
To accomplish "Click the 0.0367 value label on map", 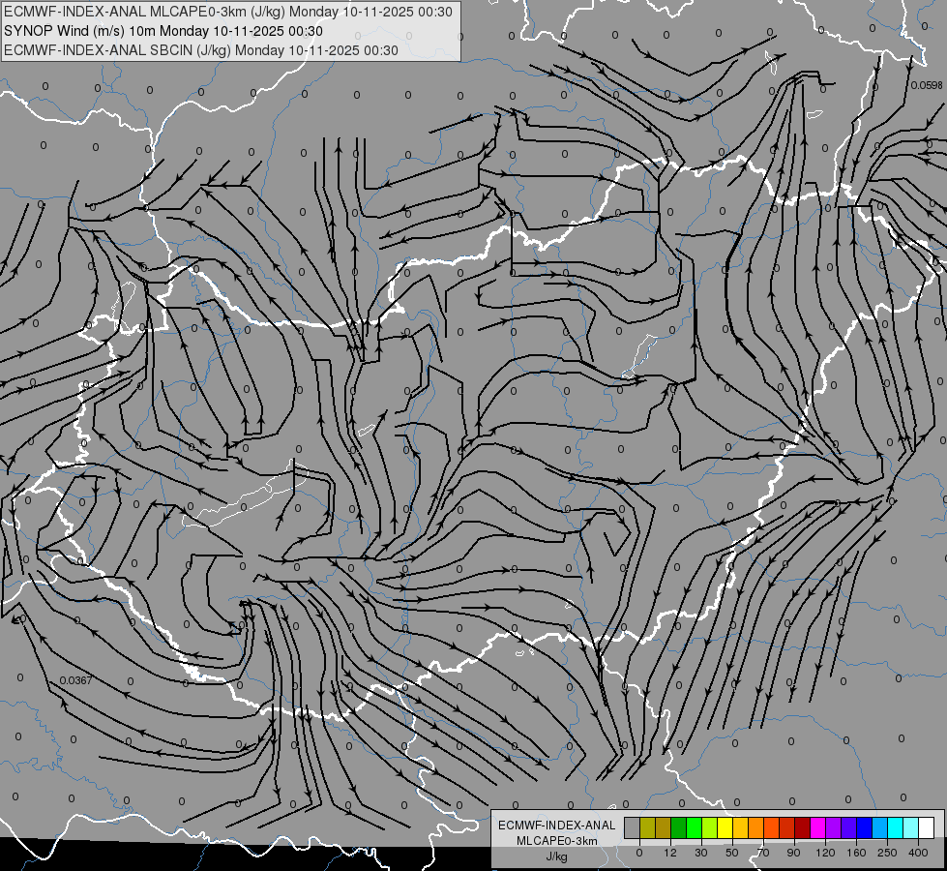I will 76,680.
